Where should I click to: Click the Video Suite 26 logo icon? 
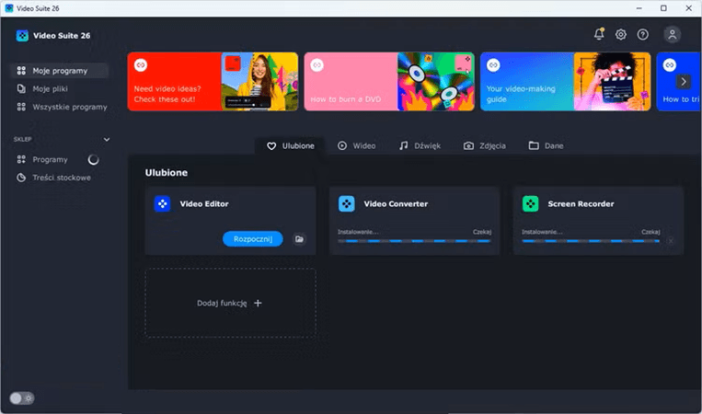click(22, 35)
